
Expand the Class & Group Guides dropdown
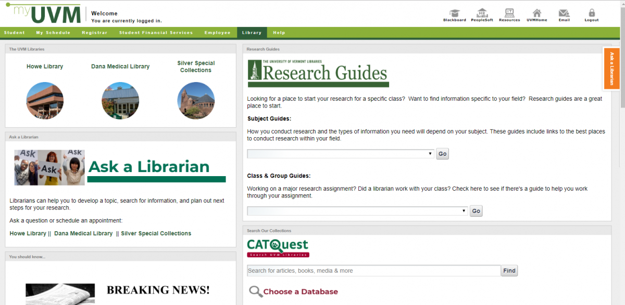coord(358,211)
